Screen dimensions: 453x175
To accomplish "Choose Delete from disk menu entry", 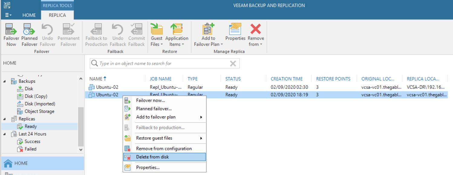I will [x=165, y=157].
